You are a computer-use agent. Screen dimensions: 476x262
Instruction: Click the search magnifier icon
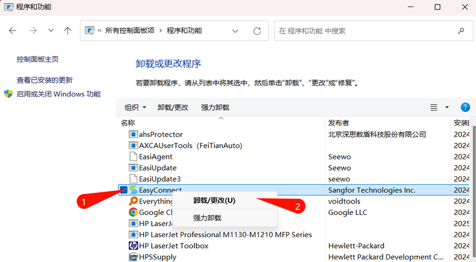(x=461, y=31)
